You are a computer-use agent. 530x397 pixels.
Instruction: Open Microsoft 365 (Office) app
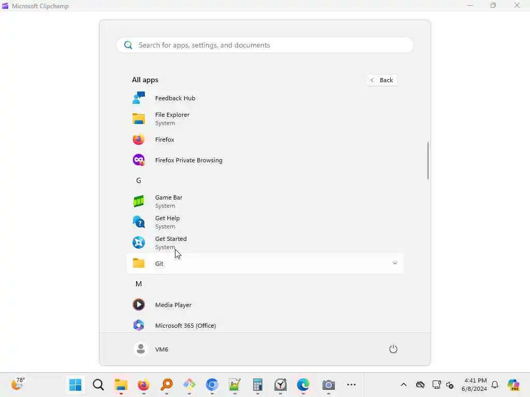[264, 326]
